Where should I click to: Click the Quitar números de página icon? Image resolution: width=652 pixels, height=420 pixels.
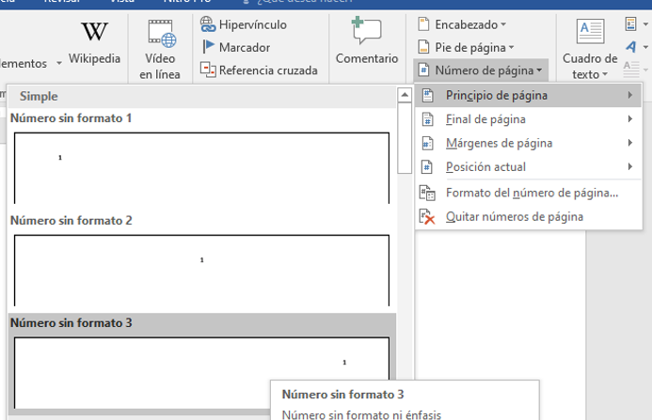[x=428, y=217]
